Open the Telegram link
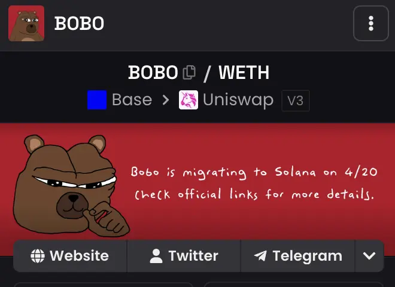 coord(298,256)
